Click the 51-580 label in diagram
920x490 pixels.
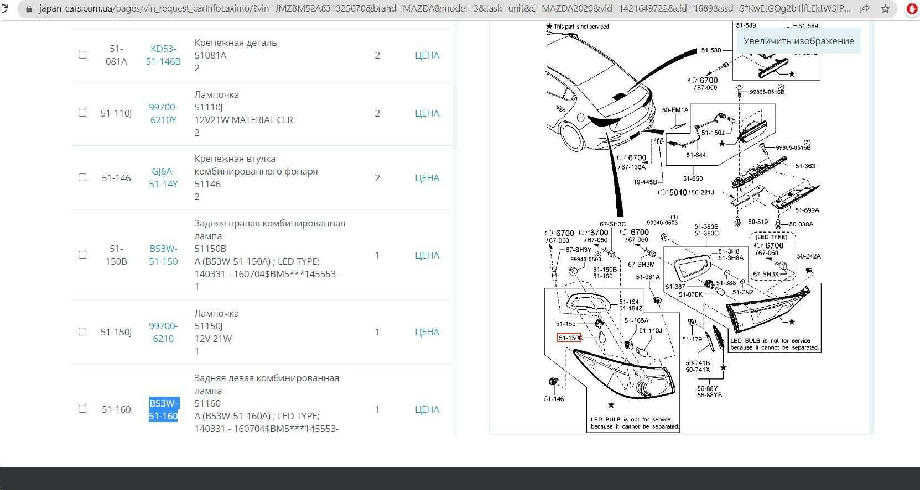pos(711,50)
